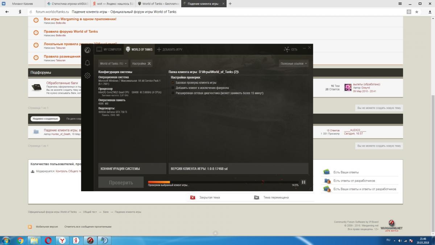
Task: Select WORLD OF TANKS launcher tab
Action: tap(139, 49)
